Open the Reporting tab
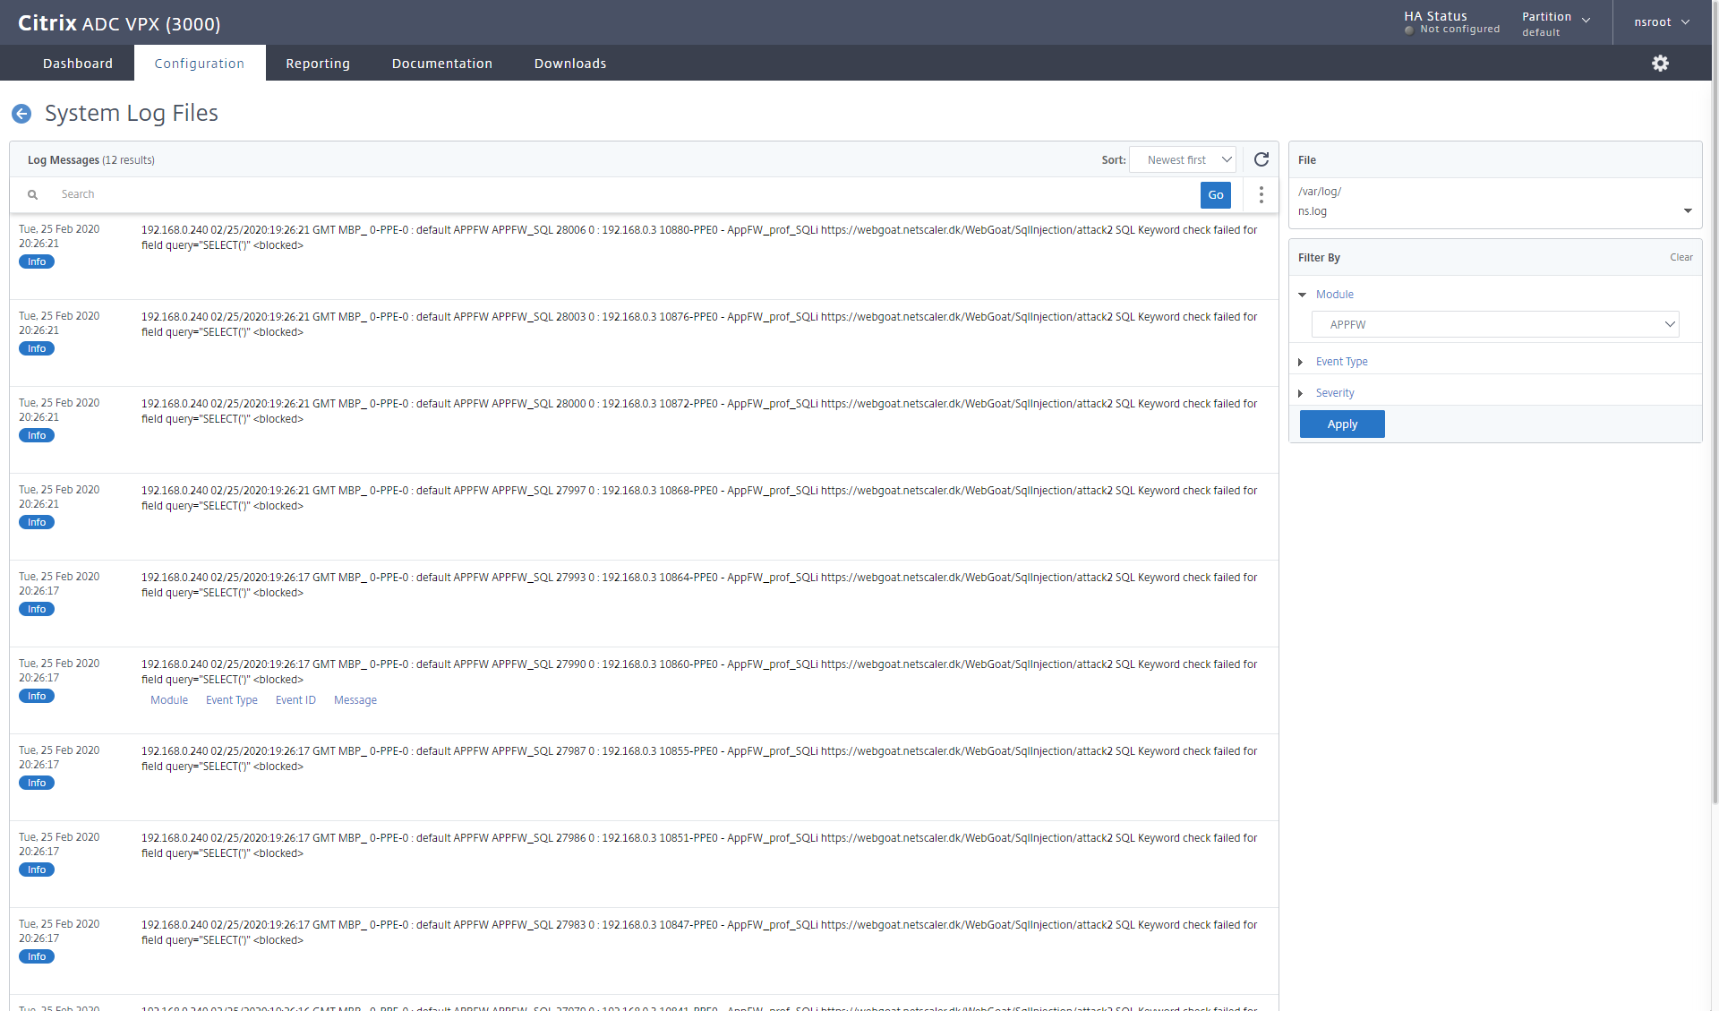 [x=318, y=63]
